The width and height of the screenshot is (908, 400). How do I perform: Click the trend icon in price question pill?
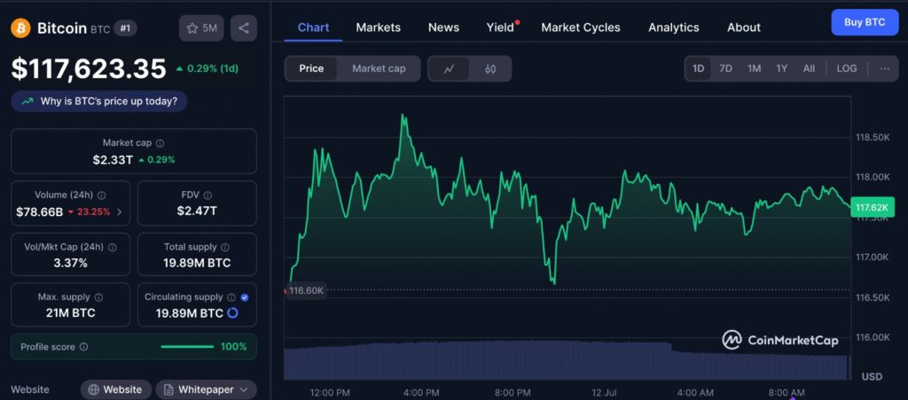click(27, 101)
